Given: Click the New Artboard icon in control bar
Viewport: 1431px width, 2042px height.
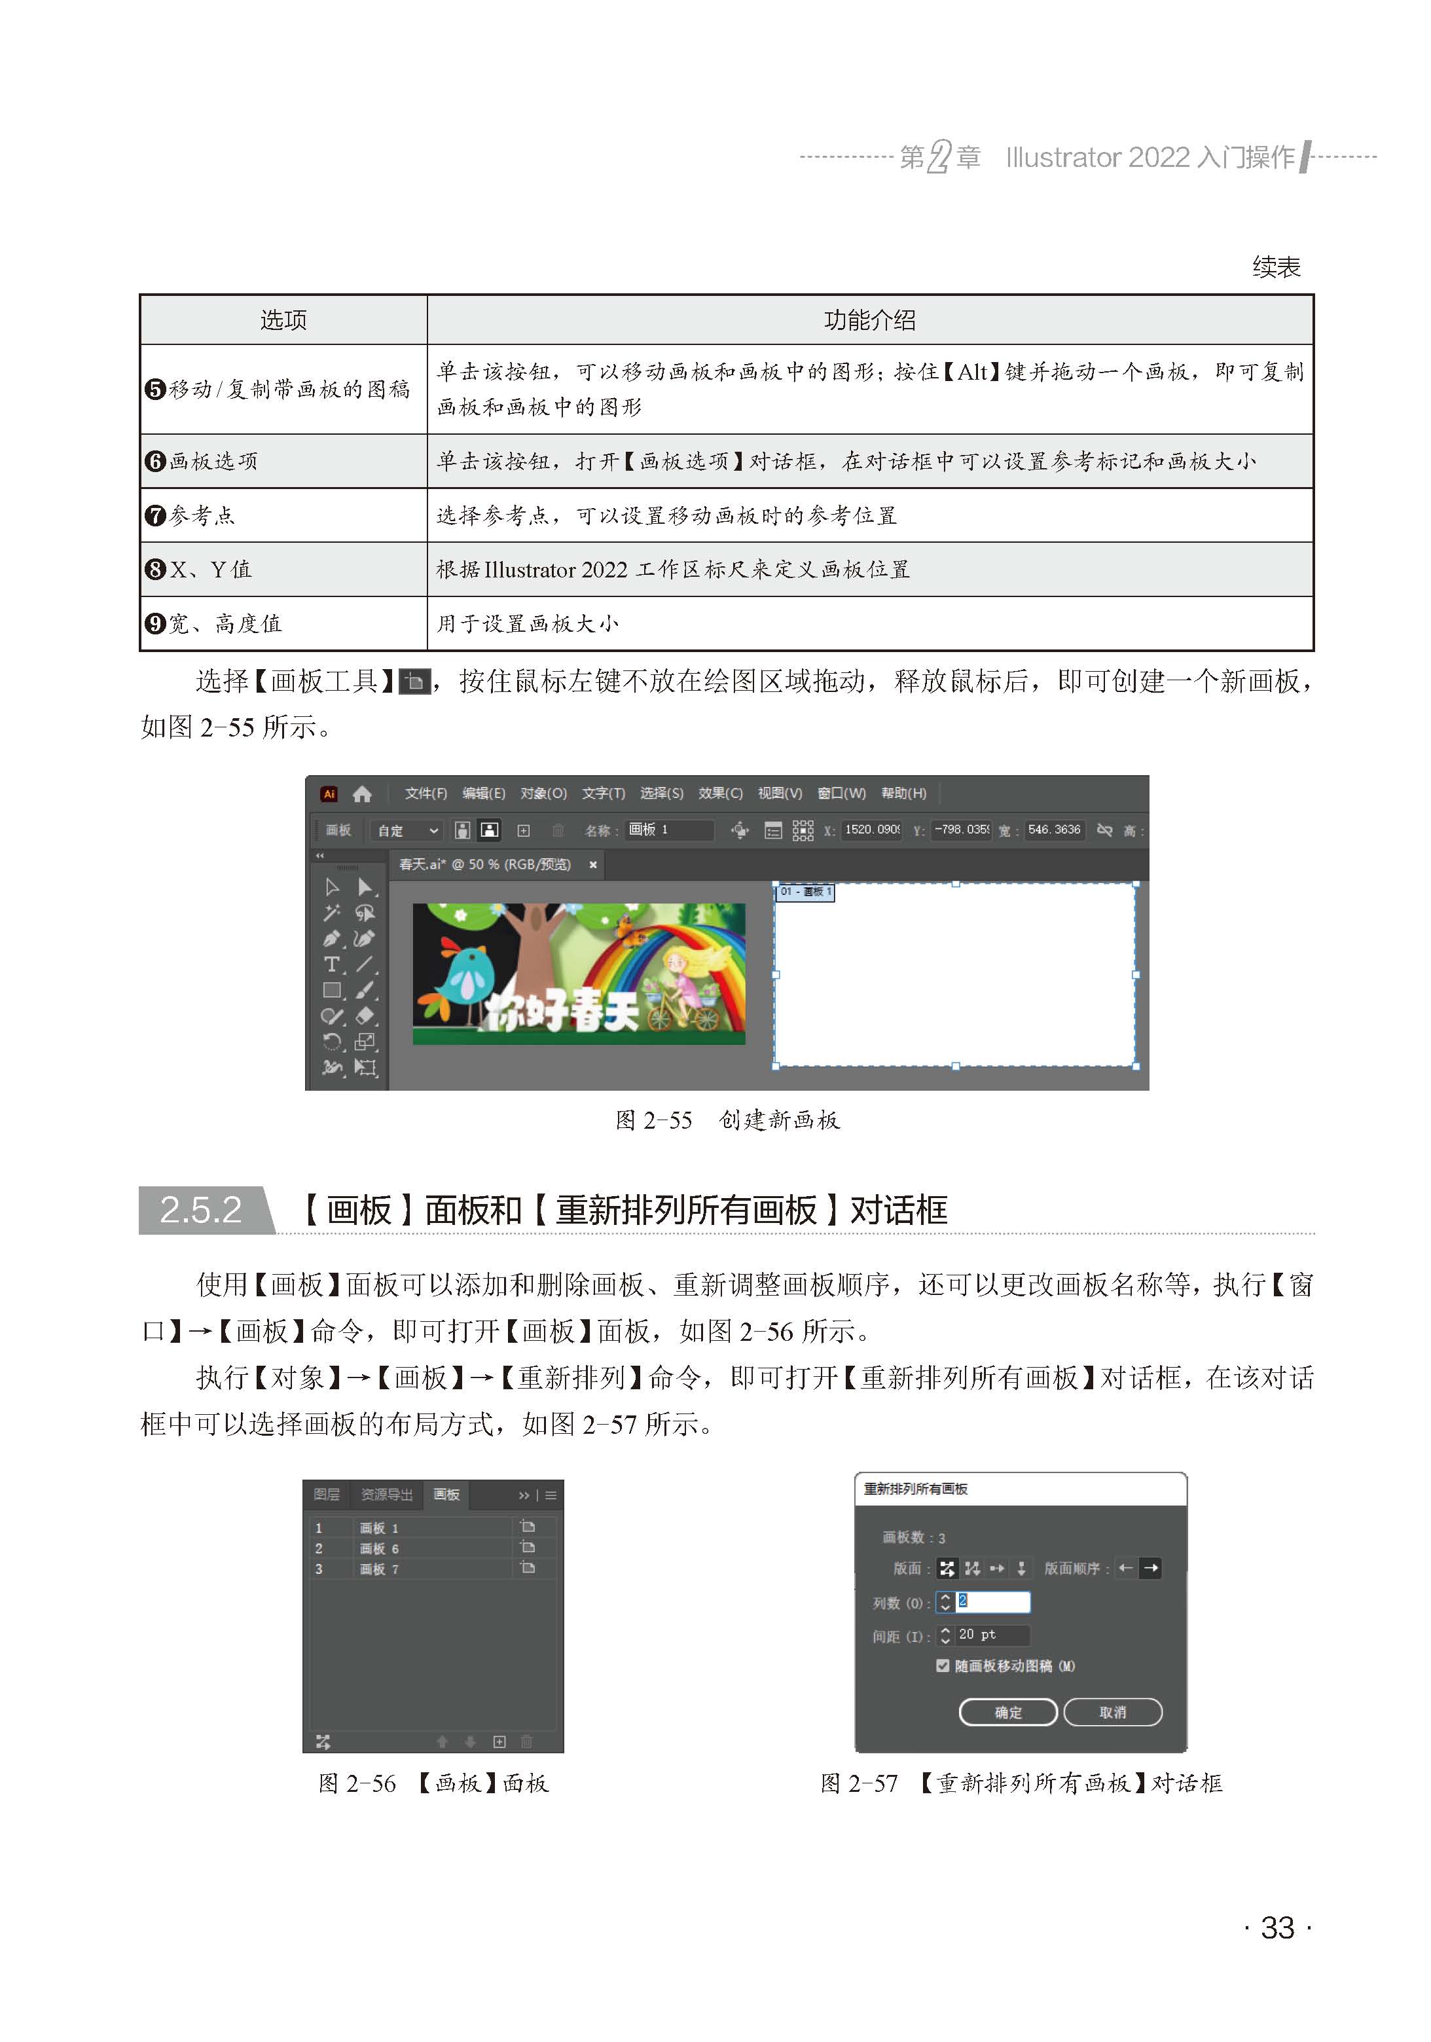Looking at the screenshot, I should coord(524,831).
